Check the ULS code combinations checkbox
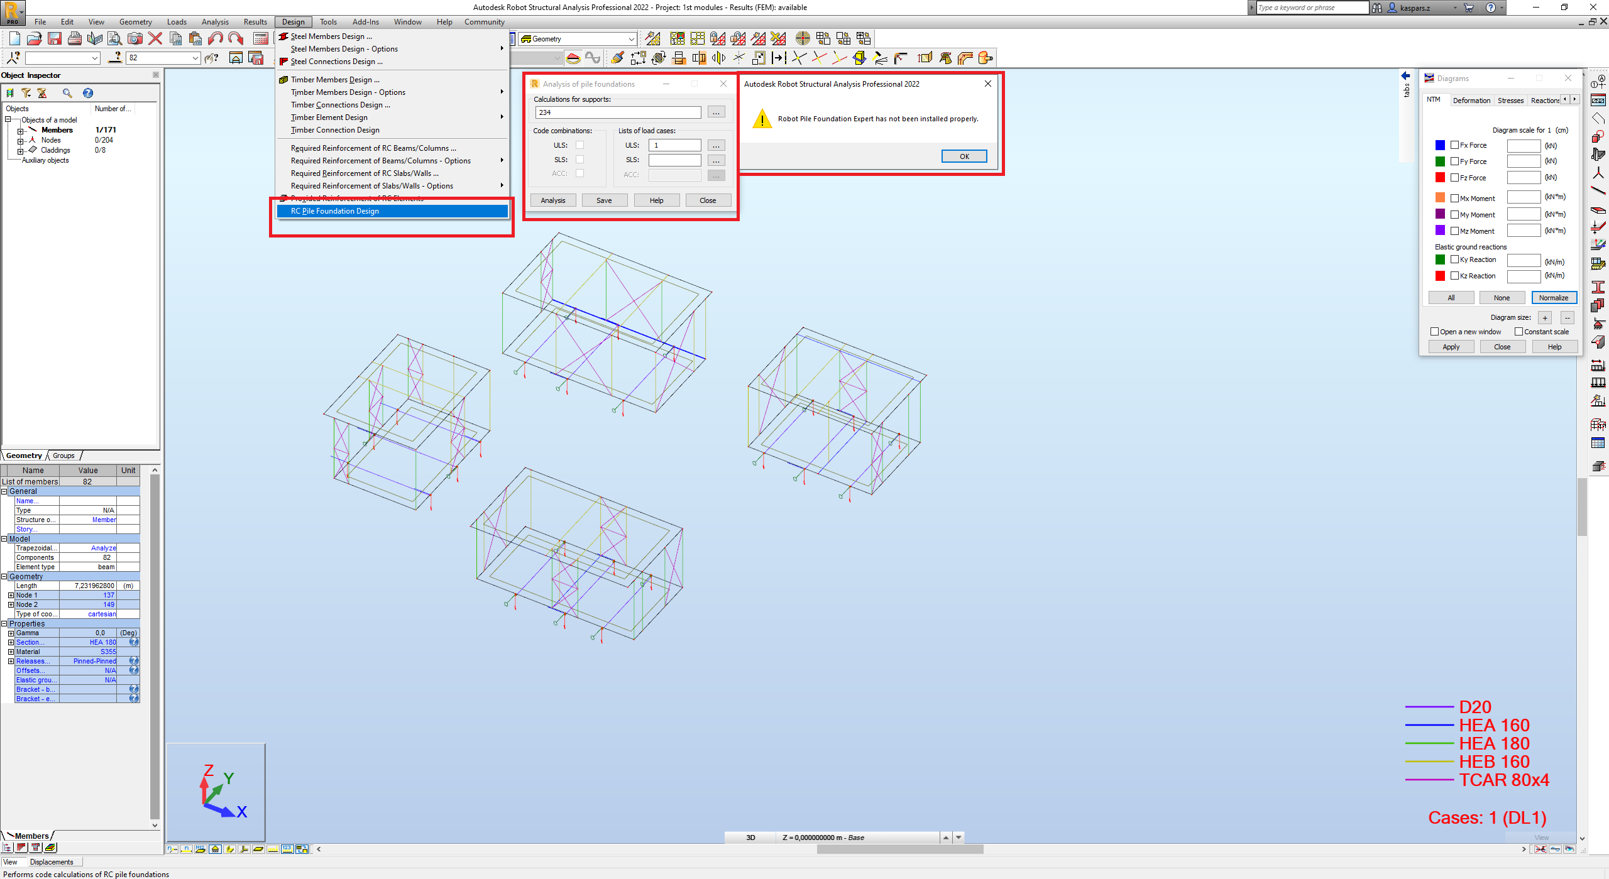Viewport: 1609px width, 879px height. [x=580, y=145]
